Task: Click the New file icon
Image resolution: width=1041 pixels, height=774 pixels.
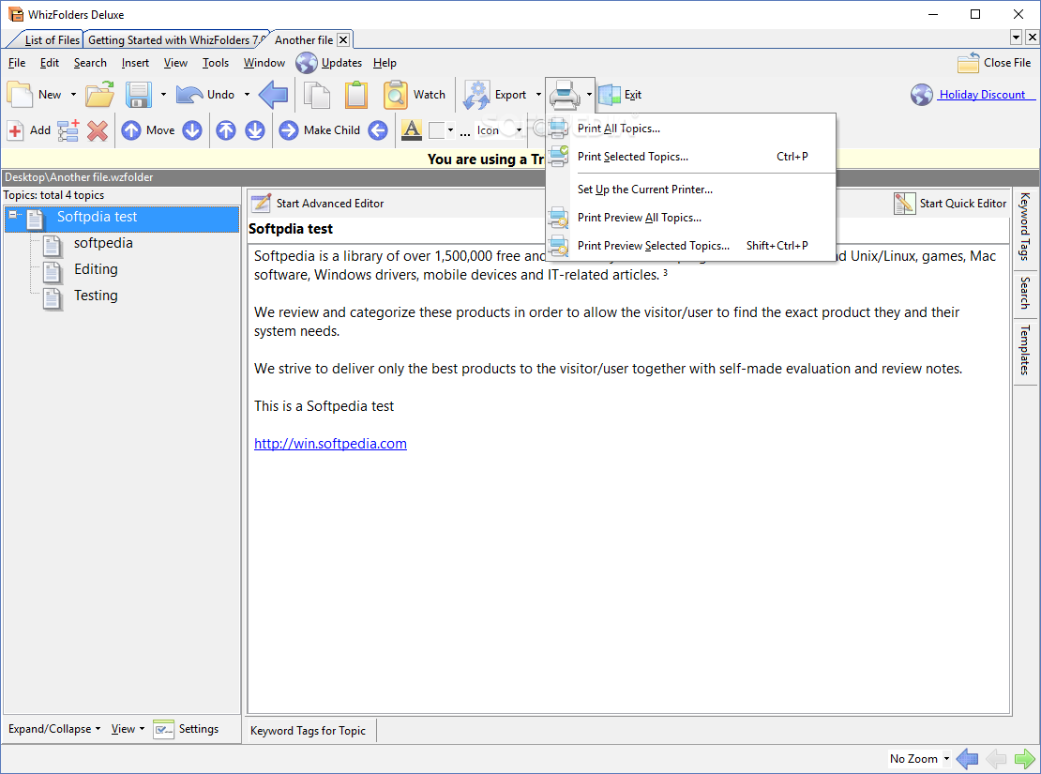Action: point(20,95)
